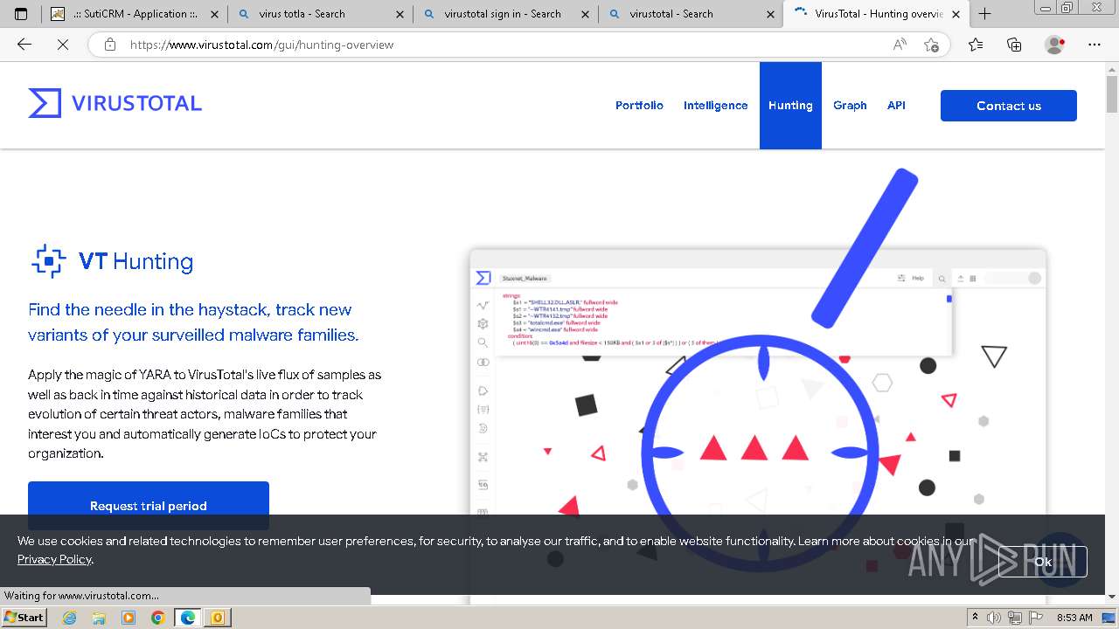This screenshot has width=1119, height=629.
Task: Click the Request trial period button
Action: tap(149, 505)
